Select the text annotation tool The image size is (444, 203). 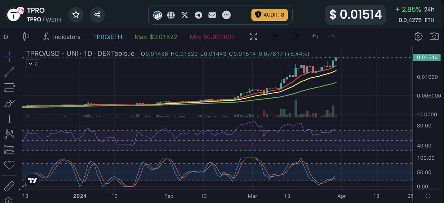pos(9,119)
